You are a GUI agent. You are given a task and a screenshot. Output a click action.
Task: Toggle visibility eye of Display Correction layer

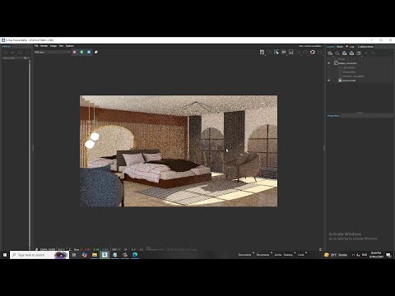[x=329, y=63]
